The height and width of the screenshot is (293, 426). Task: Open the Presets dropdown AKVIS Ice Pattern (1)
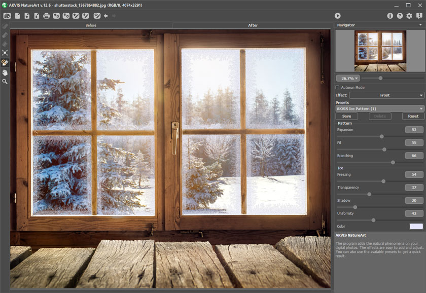[x=380, y=108]
